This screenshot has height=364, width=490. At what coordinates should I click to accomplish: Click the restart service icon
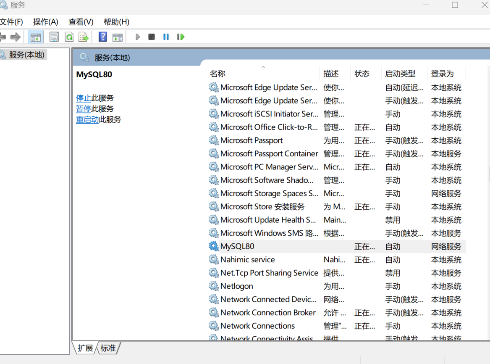(181, 37)
